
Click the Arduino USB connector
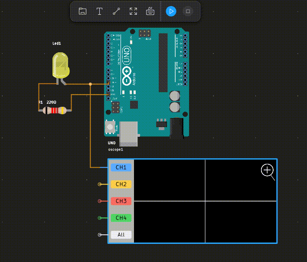click(128, 134)
